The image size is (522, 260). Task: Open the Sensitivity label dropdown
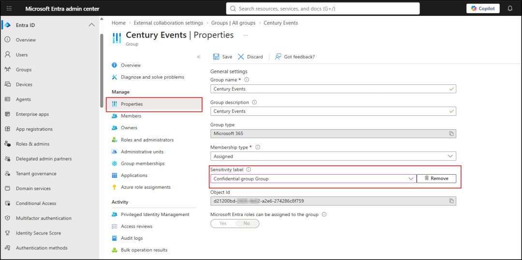(x=313, y=178)
